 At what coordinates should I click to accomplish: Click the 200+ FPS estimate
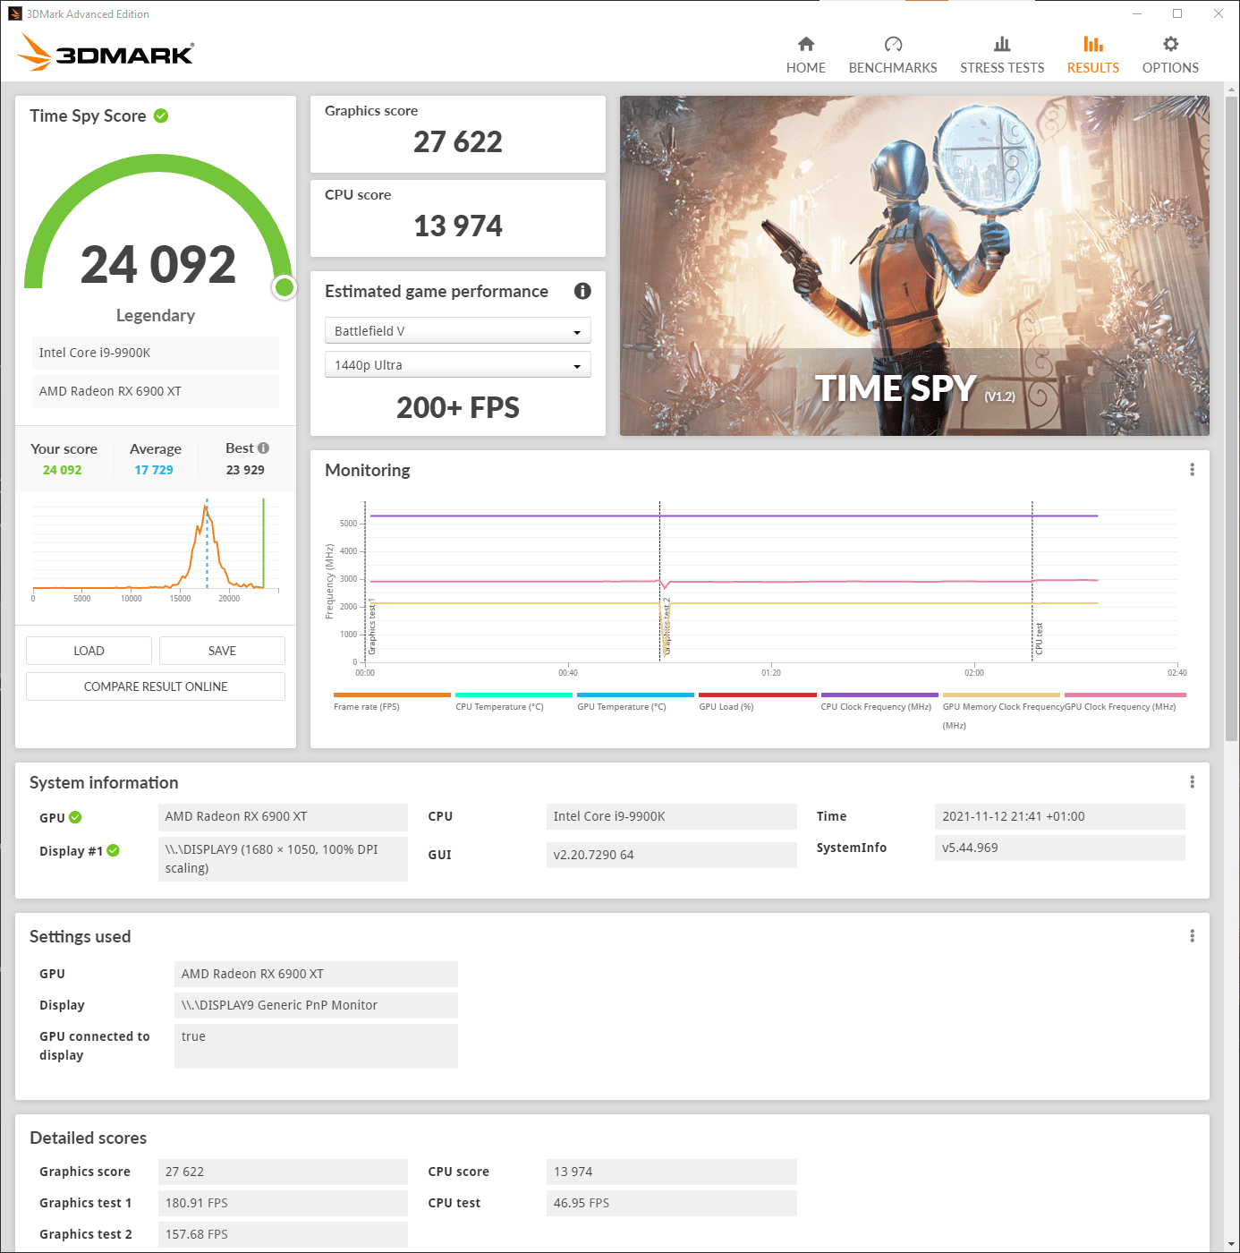coord(457,408)
